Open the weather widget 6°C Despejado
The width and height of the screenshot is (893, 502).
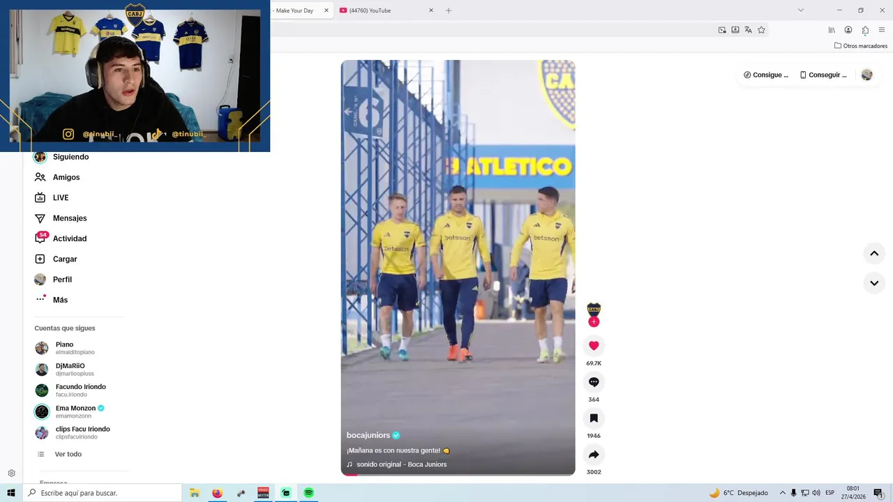pos(738,493)
